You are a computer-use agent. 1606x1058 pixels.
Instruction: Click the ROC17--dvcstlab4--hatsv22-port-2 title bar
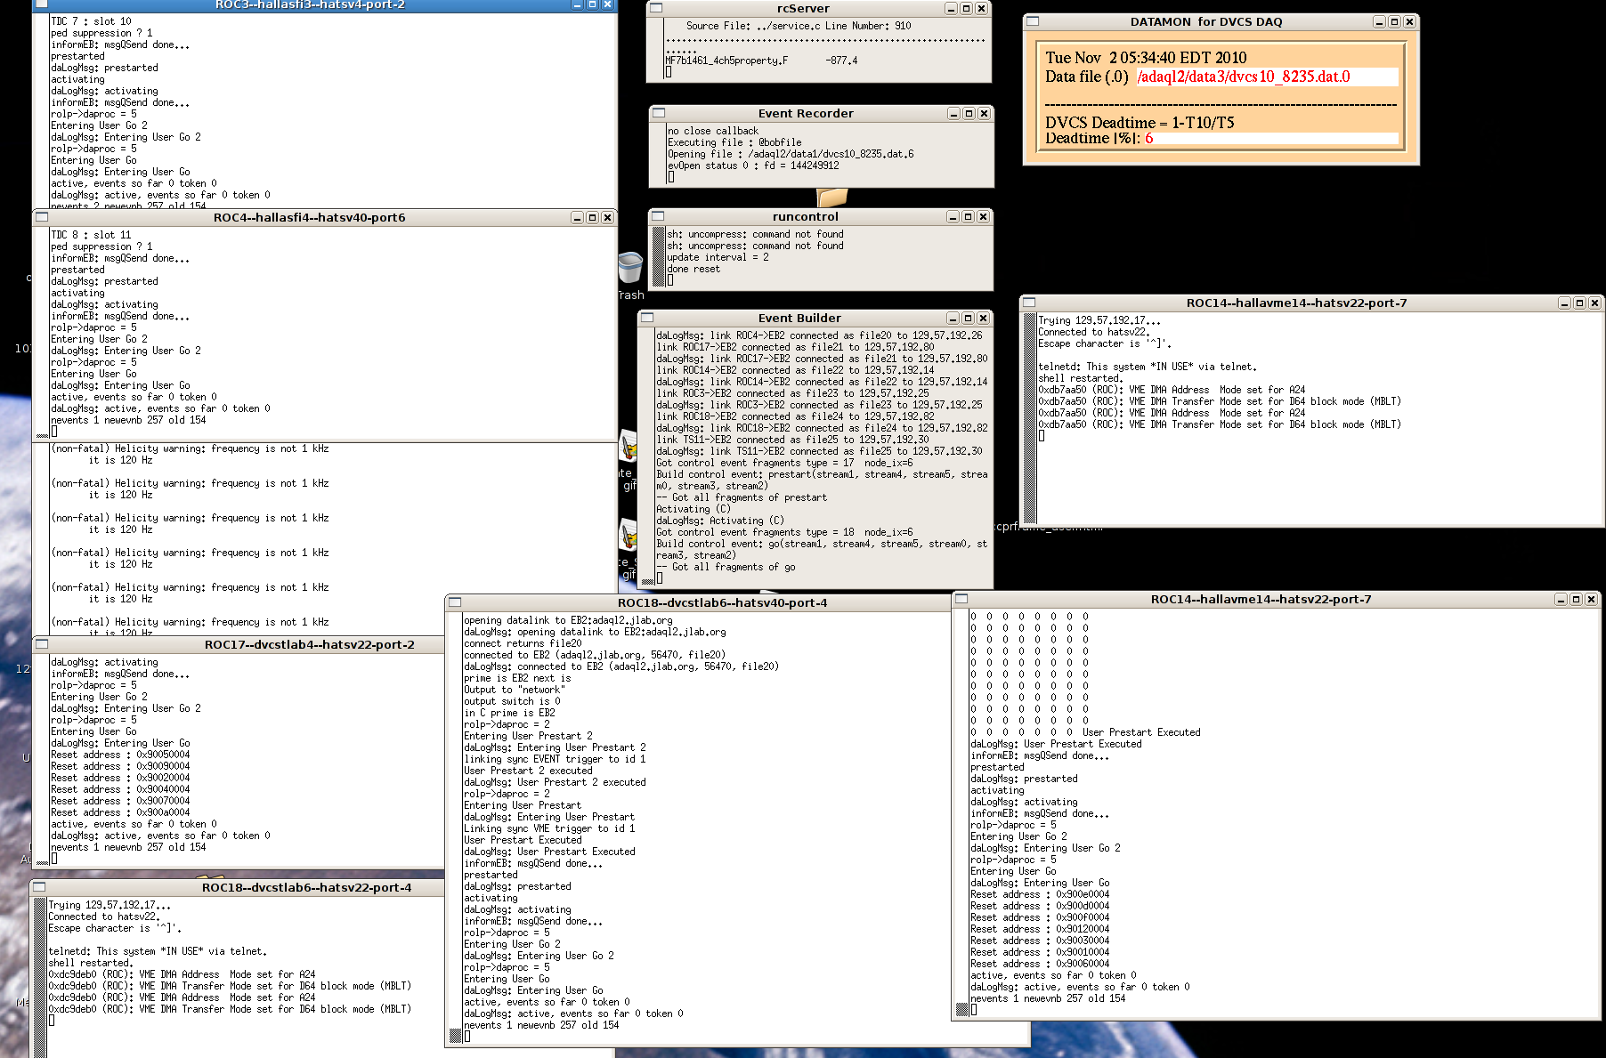309,644
